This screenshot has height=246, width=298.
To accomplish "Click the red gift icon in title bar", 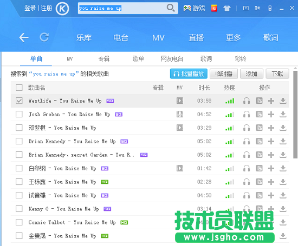I will 214,8.
